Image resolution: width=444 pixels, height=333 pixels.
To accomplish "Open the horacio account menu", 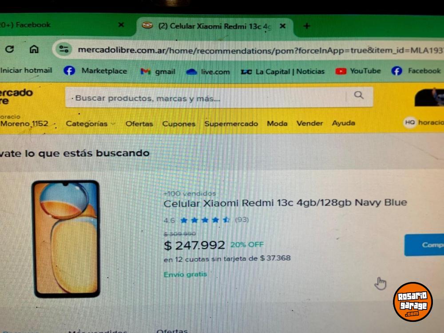I will point(424,123).
